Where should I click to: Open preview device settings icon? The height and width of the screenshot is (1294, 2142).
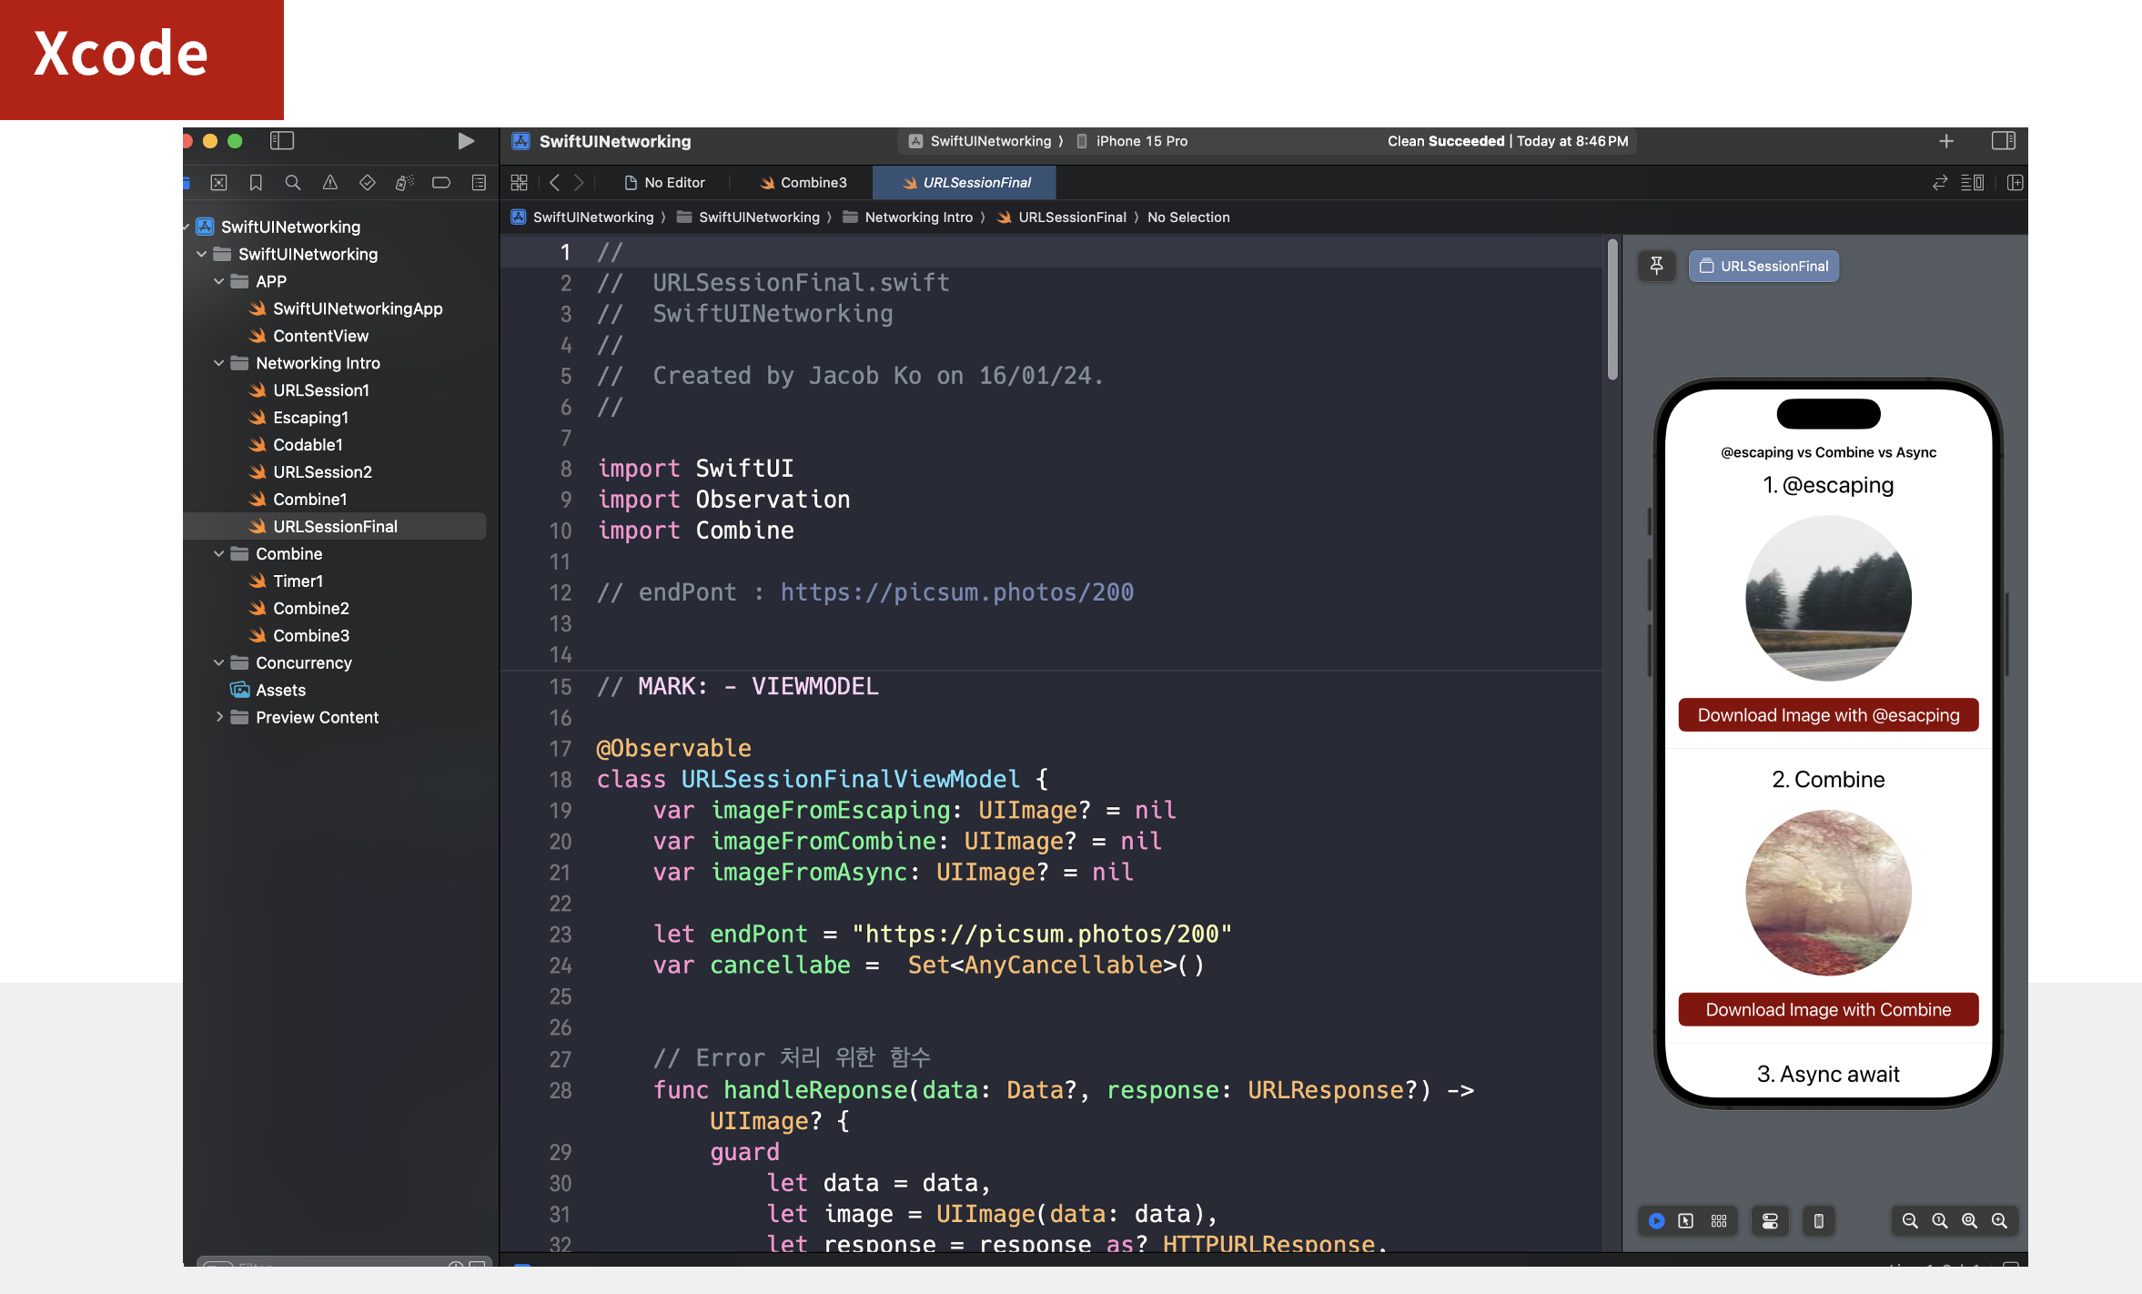pyautogui.click(x=1770, y=1221)
